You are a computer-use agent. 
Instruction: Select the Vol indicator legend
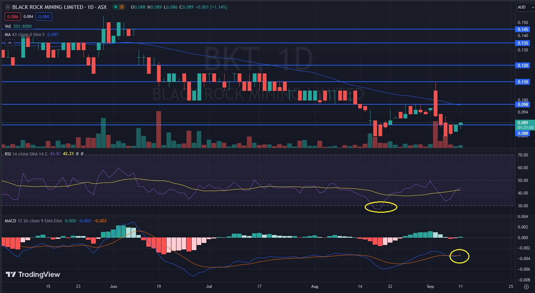click(8, 26)
